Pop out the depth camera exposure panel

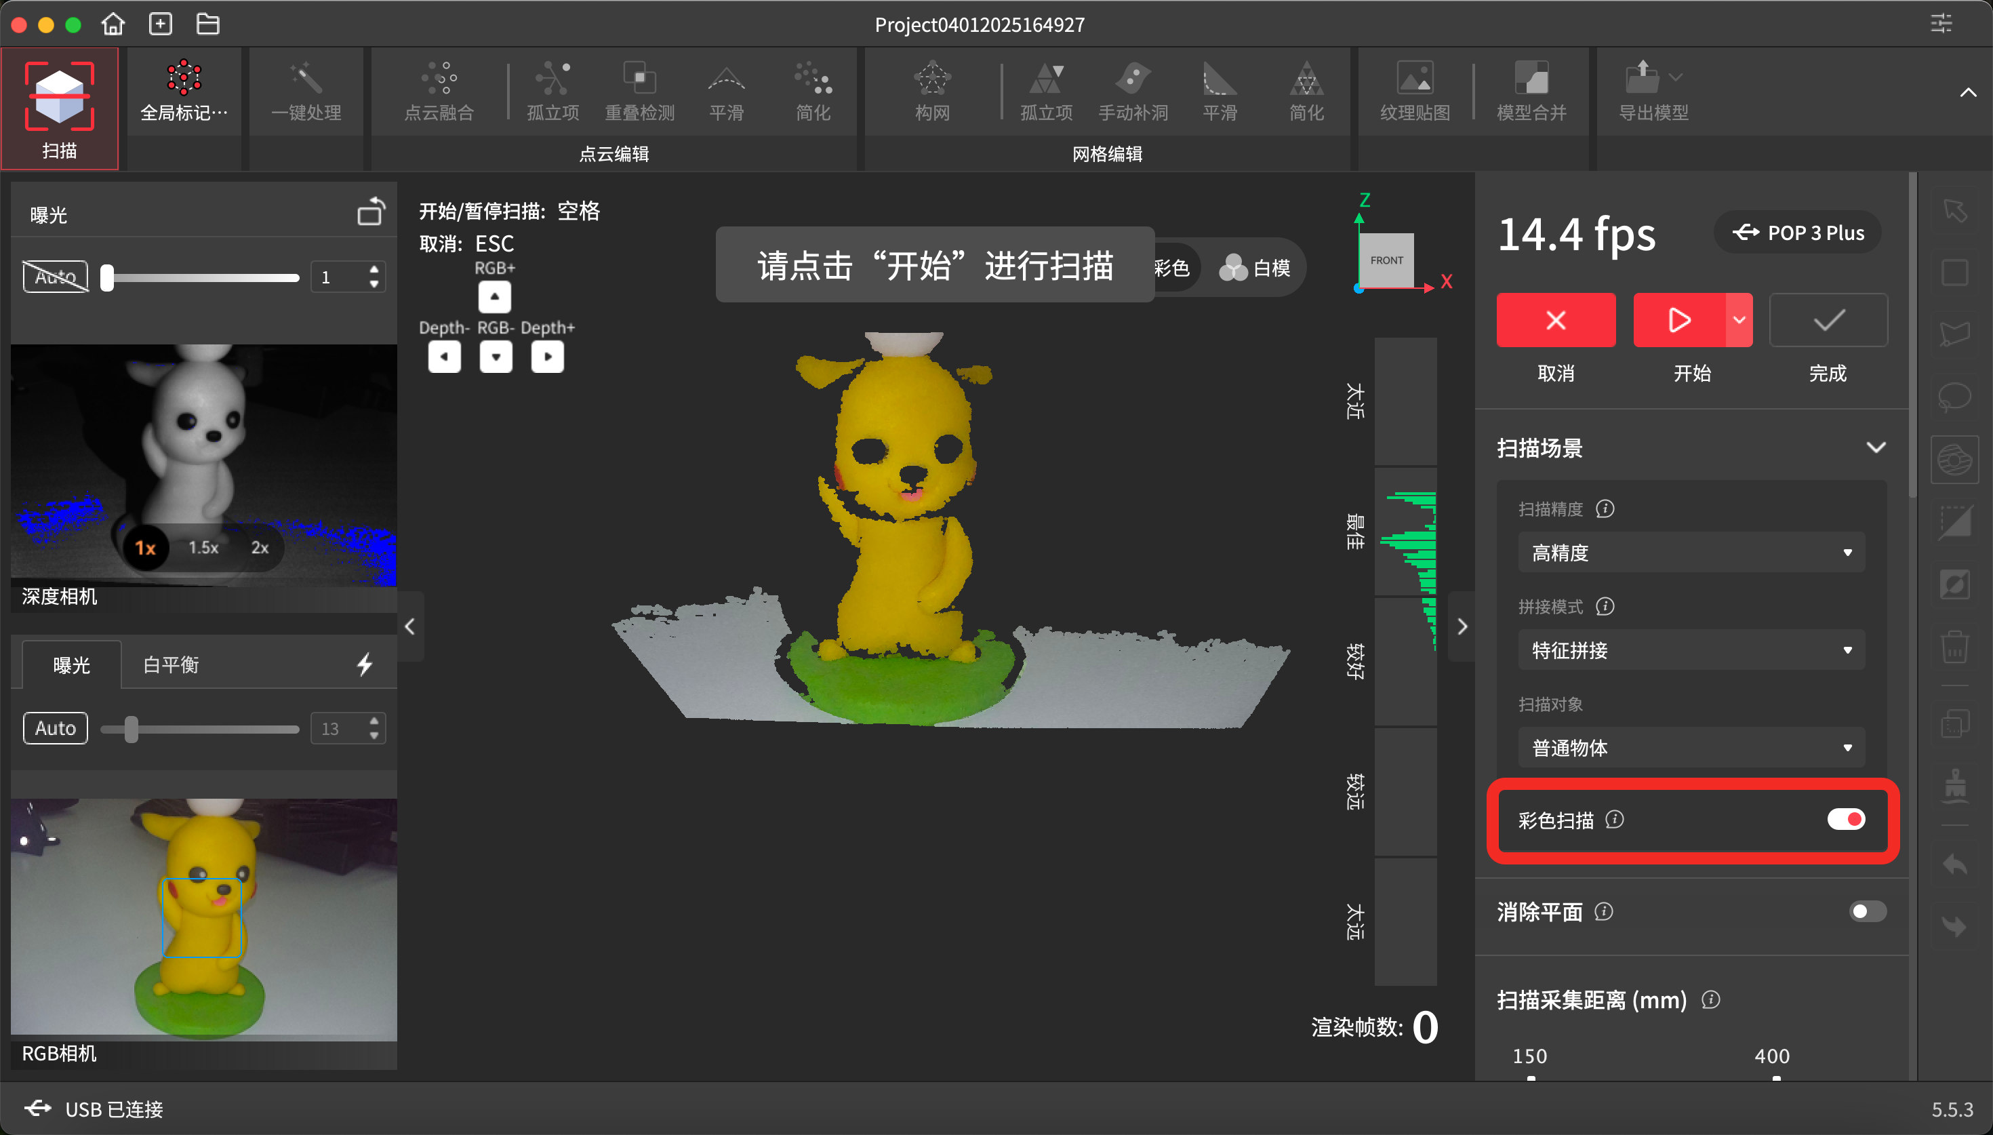point(371,212)
